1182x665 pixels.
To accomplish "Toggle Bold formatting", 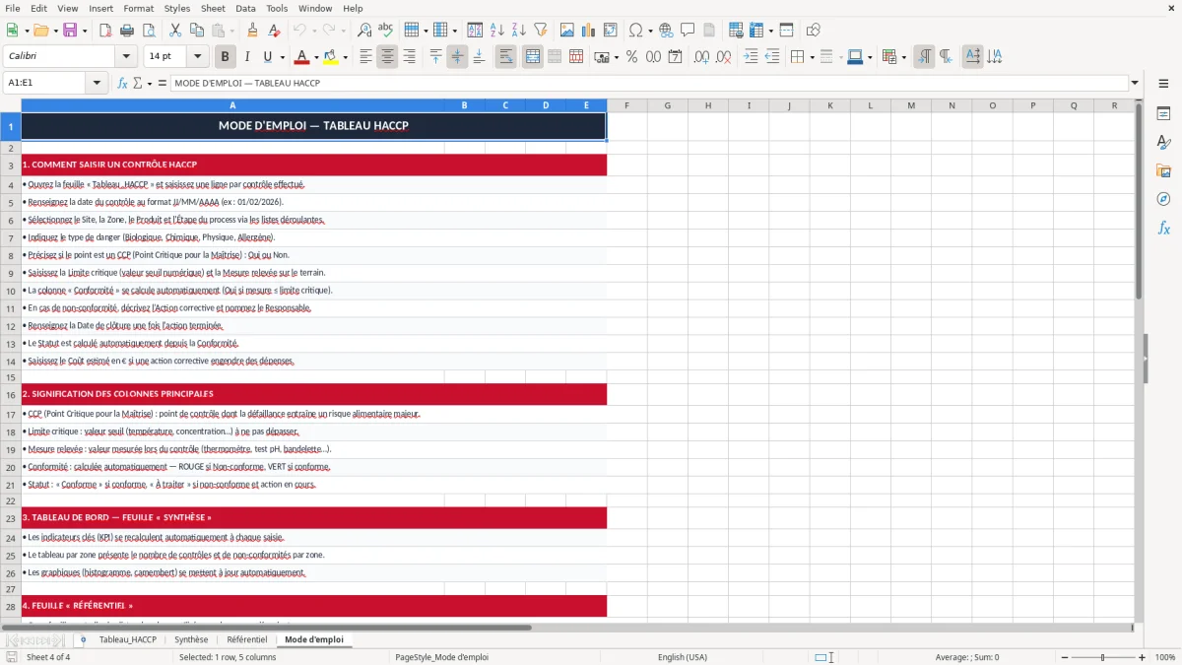I will click(226, 57).
